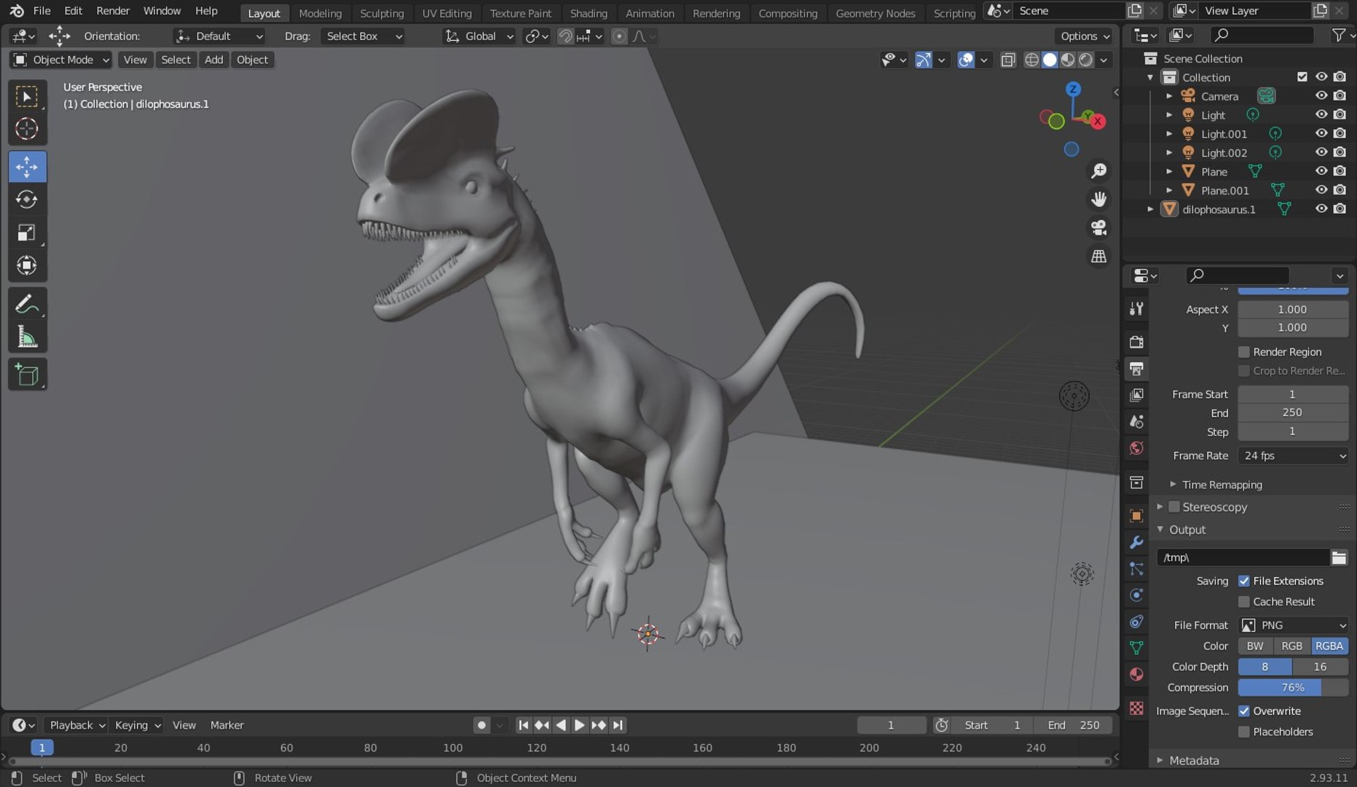Uncheck the File Extensions checkbox

coord(1244,581)
